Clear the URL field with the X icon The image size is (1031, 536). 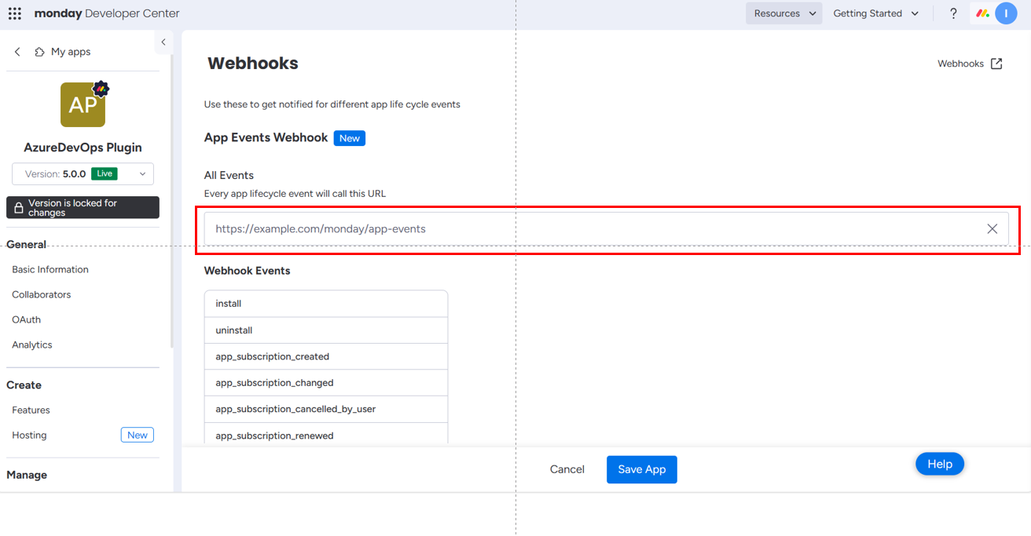992,229
